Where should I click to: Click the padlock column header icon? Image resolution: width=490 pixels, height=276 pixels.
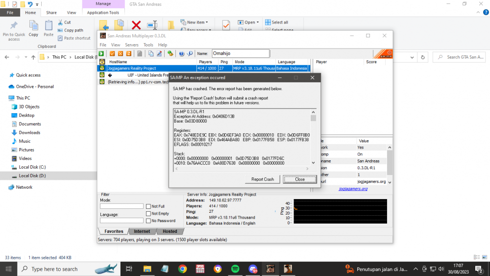click(x=102, y=62)
